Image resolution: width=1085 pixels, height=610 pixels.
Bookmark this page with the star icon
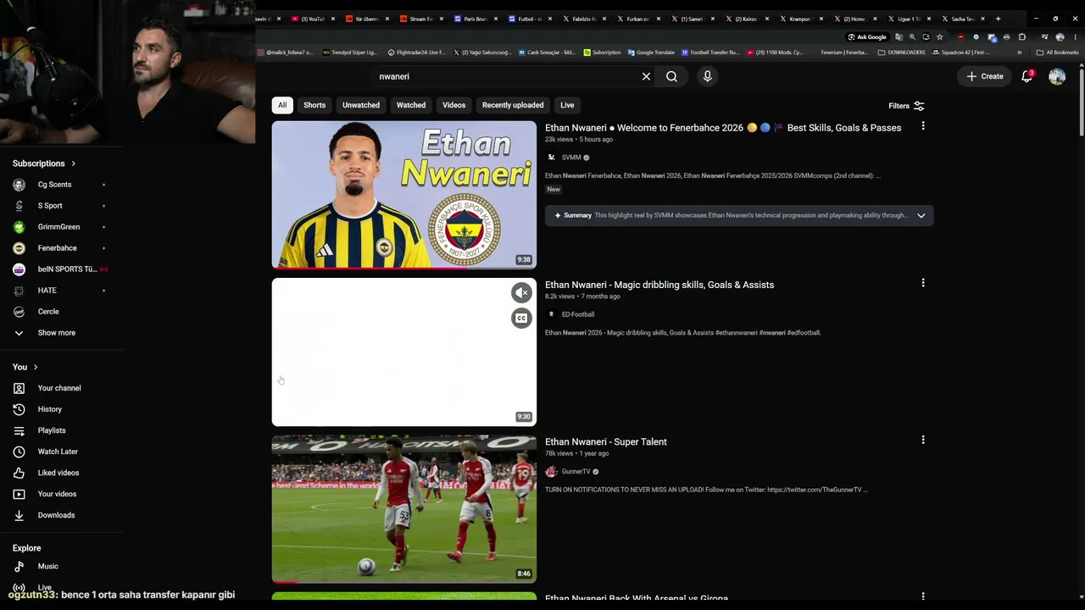[x=939, y=37]
